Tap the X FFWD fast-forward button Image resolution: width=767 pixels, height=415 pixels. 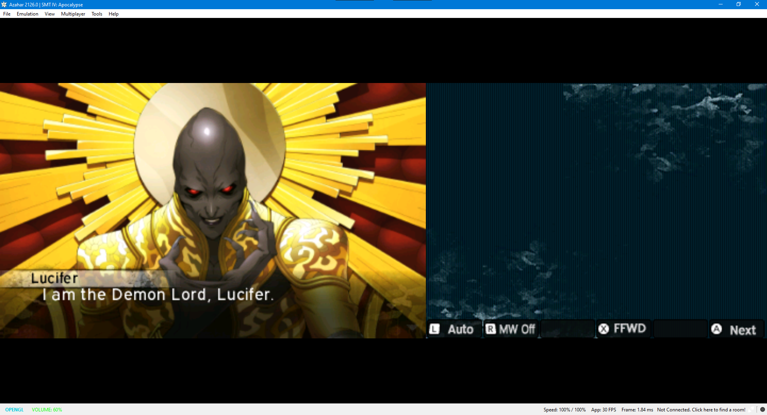pos(622,329)
